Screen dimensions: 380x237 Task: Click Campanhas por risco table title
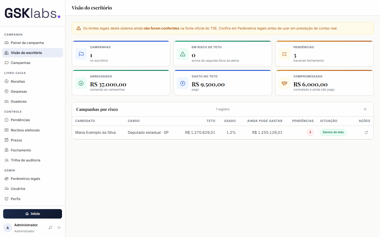97,109
